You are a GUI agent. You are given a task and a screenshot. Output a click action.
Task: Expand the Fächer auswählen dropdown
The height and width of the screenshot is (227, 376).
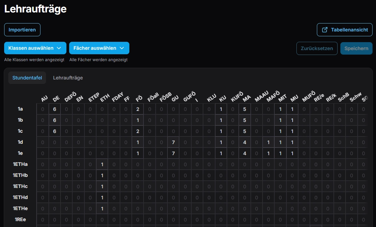tap(99, 48)
